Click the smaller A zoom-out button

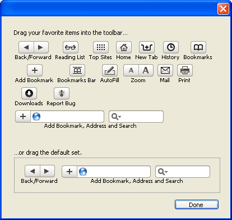point(131,70)
